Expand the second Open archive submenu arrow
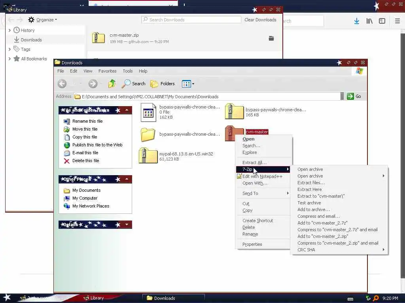Screen dimensions: 405x303 pyautogui.click(x=383, y=176)
